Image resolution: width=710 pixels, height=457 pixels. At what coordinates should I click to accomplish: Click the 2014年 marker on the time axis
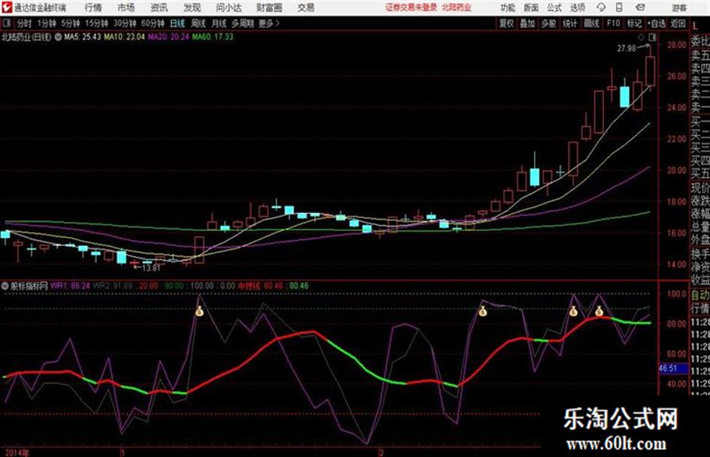click(17, 452)
